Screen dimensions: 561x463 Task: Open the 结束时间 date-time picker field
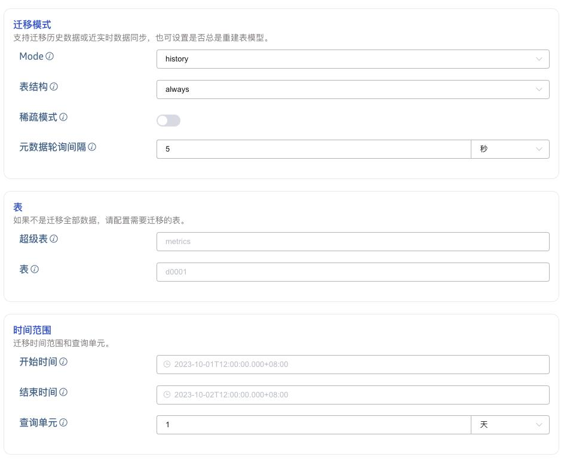click(x=352, y=395)
